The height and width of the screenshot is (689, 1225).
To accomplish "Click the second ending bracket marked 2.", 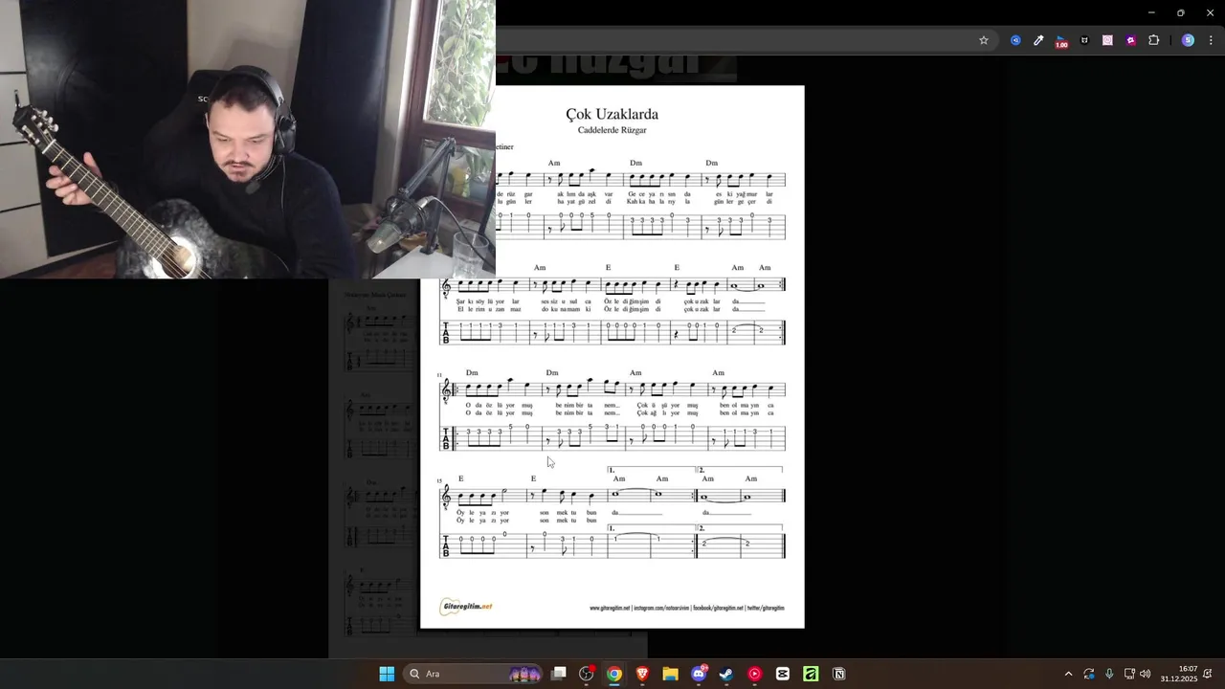I will 740,470.
